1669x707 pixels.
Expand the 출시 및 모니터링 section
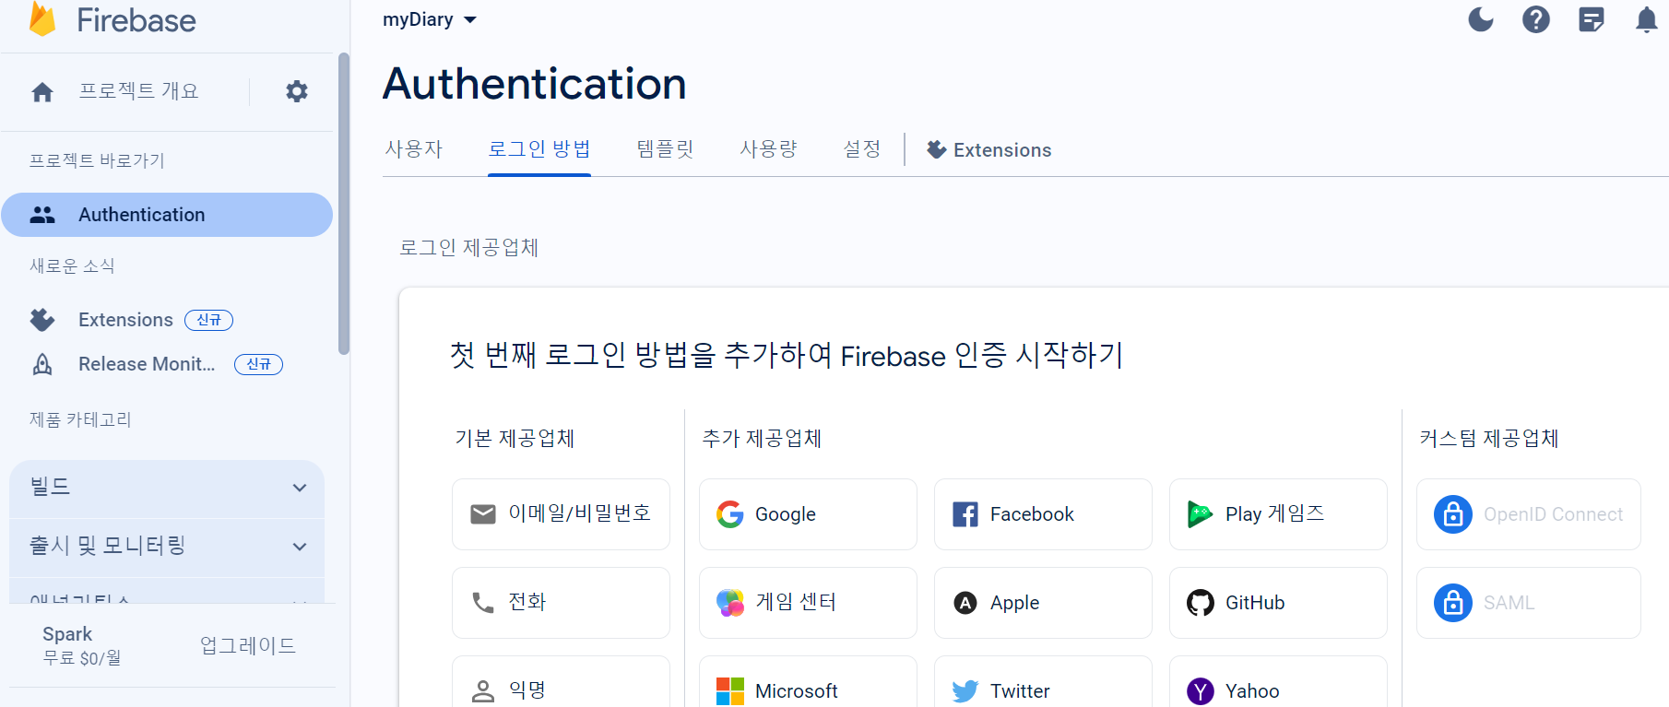pyautogui.click(x=167, y=547)
